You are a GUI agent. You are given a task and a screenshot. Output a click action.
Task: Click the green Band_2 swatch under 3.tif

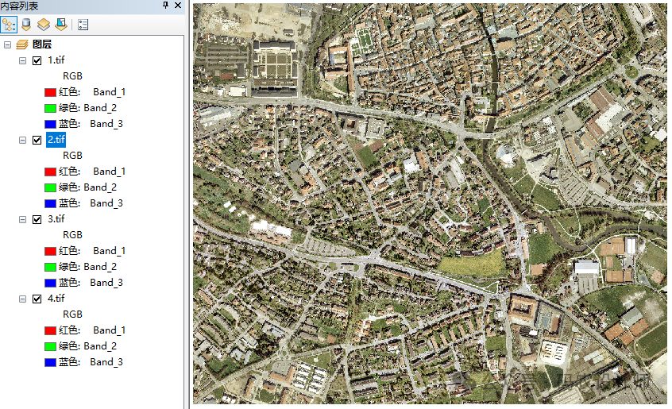pos(50,267)
